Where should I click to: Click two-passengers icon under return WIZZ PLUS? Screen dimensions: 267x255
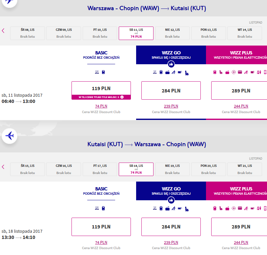click(x=259, y=208)
